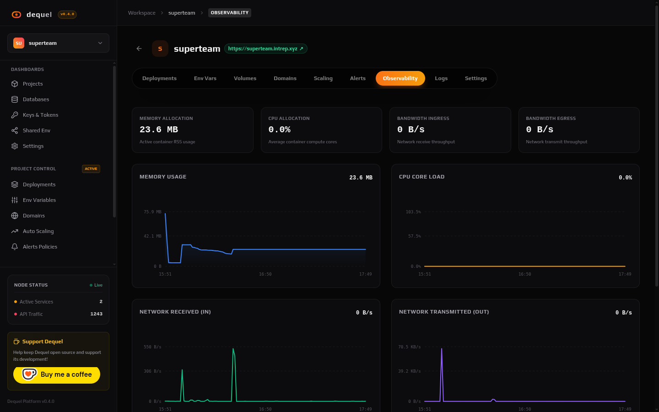Click the orange S project avatar
The width and height of the screenshot is (659, 412).
pyautogui.click(x=160, y=49)
